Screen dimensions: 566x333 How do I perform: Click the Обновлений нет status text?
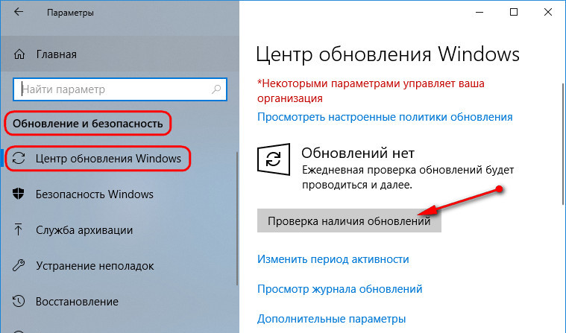click(358, 153)
